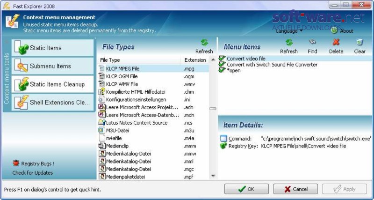
Task: Click file list scrollbar down arrow
Action: pyautogui.click(x=213, y=176)
